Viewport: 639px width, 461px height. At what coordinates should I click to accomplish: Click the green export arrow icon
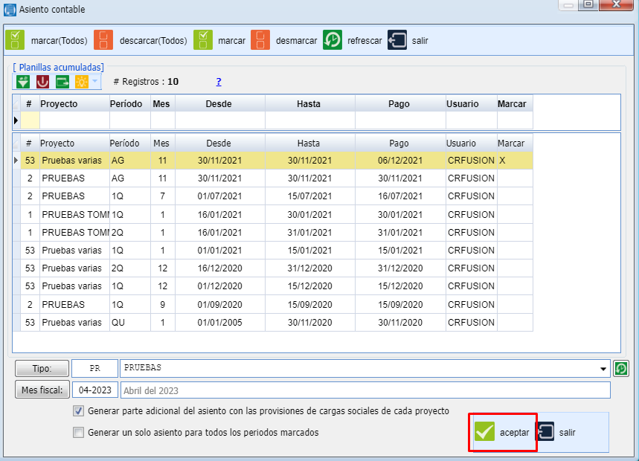[62, 82]
